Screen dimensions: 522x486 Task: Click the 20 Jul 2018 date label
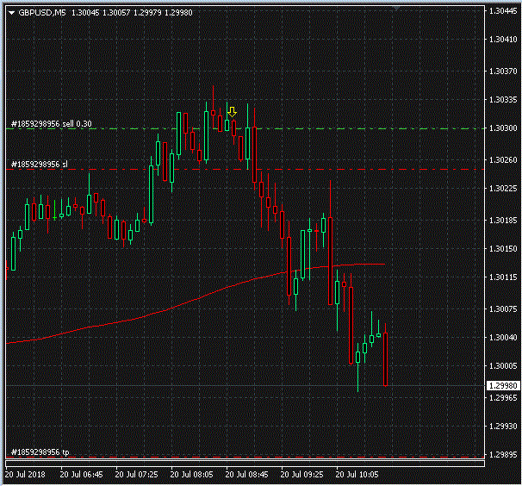click(x=25, y=474)
